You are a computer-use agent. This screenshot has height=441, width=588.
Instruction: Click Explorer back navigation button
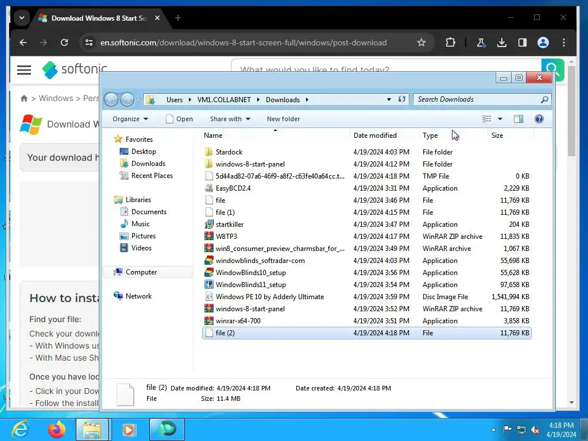111,99
